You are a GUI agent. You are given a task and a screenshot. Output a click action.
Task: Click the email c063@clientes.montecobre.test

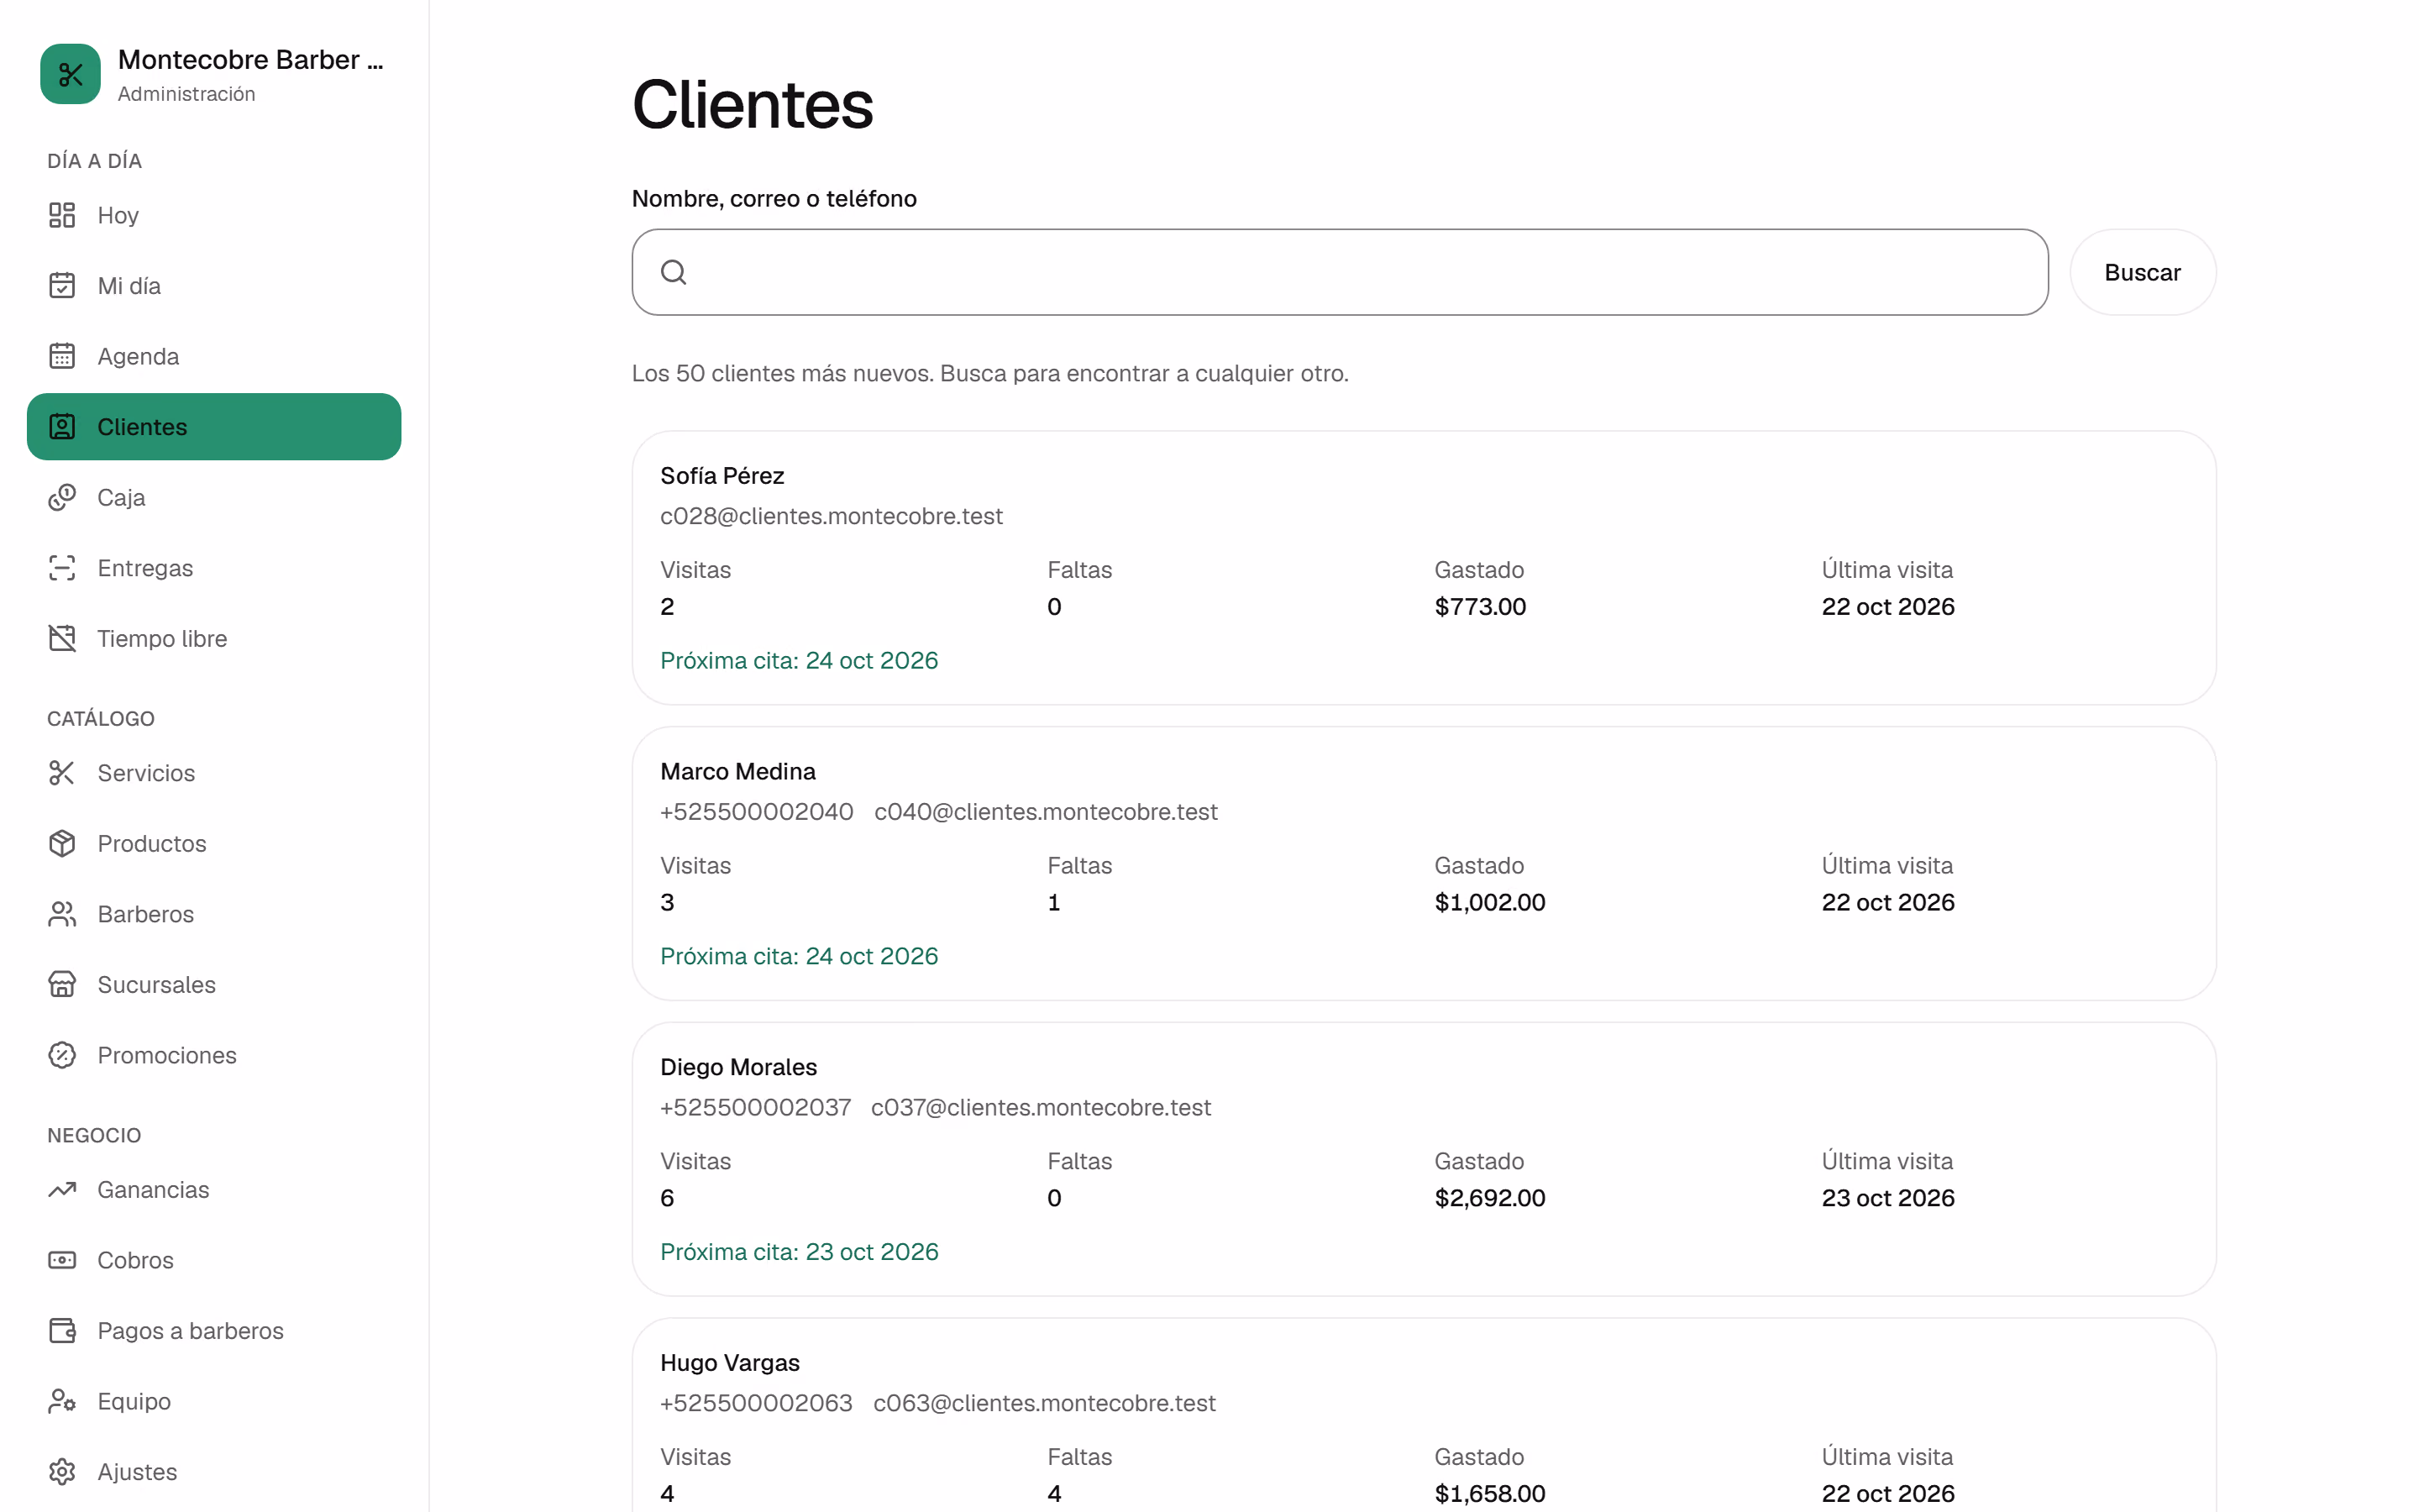pyautogui.click(x=1045, y=1403)
